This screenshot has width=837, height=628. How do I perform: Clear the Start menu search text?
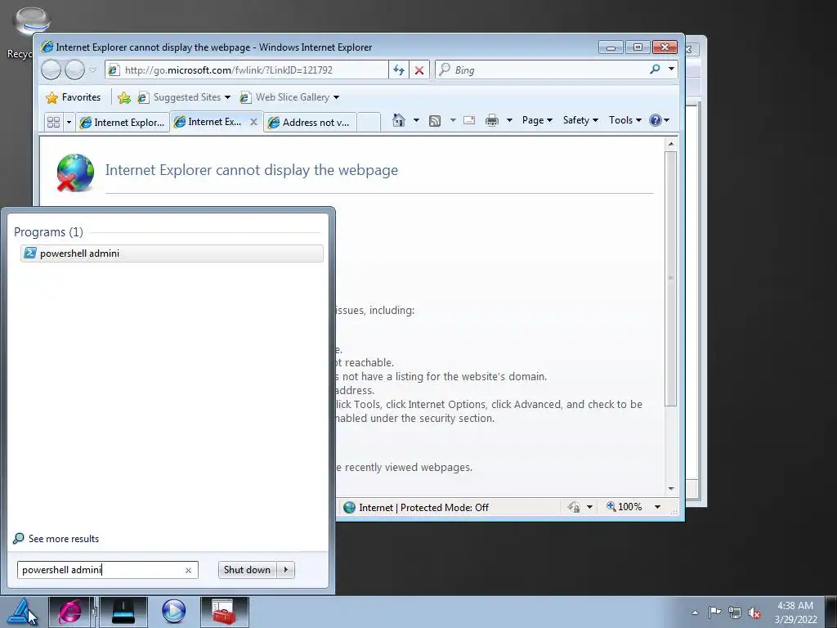coord(188,570)
